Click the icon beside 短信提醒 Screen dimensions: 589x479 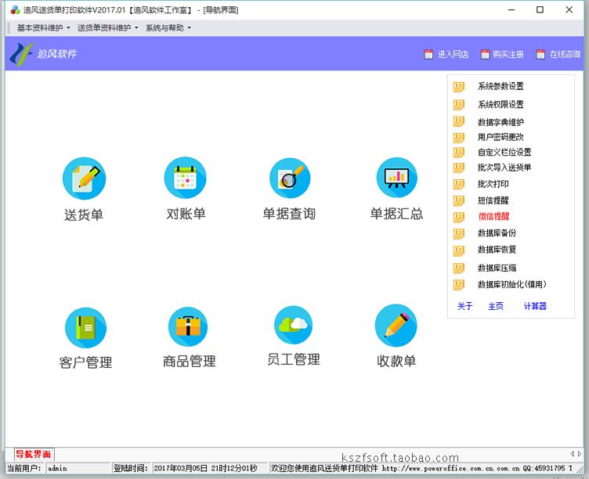coord(459,201)
